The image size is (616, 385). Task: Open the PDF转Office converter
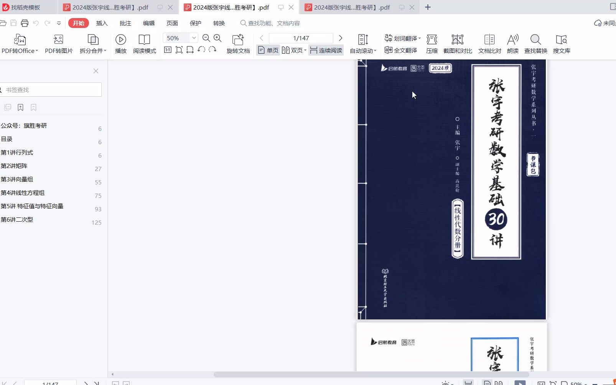(20, 44)
